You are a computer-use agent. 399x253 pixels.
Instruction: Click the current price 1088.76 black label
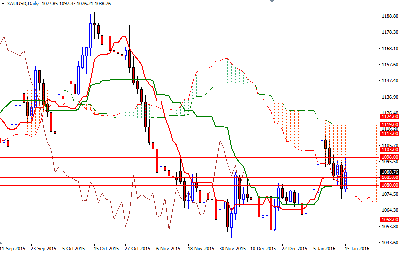click(389, 172)
